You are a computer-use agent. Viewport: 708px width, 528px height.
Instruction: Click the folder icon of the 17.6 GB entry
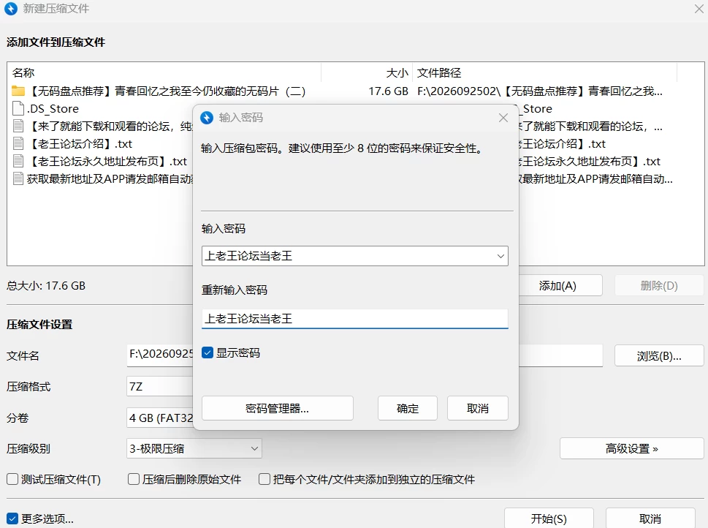pyautogui.click(x=18, y=91)
